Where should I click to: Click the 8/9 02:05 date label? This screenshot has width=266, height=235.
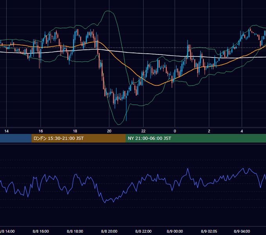tap(209, 231)
